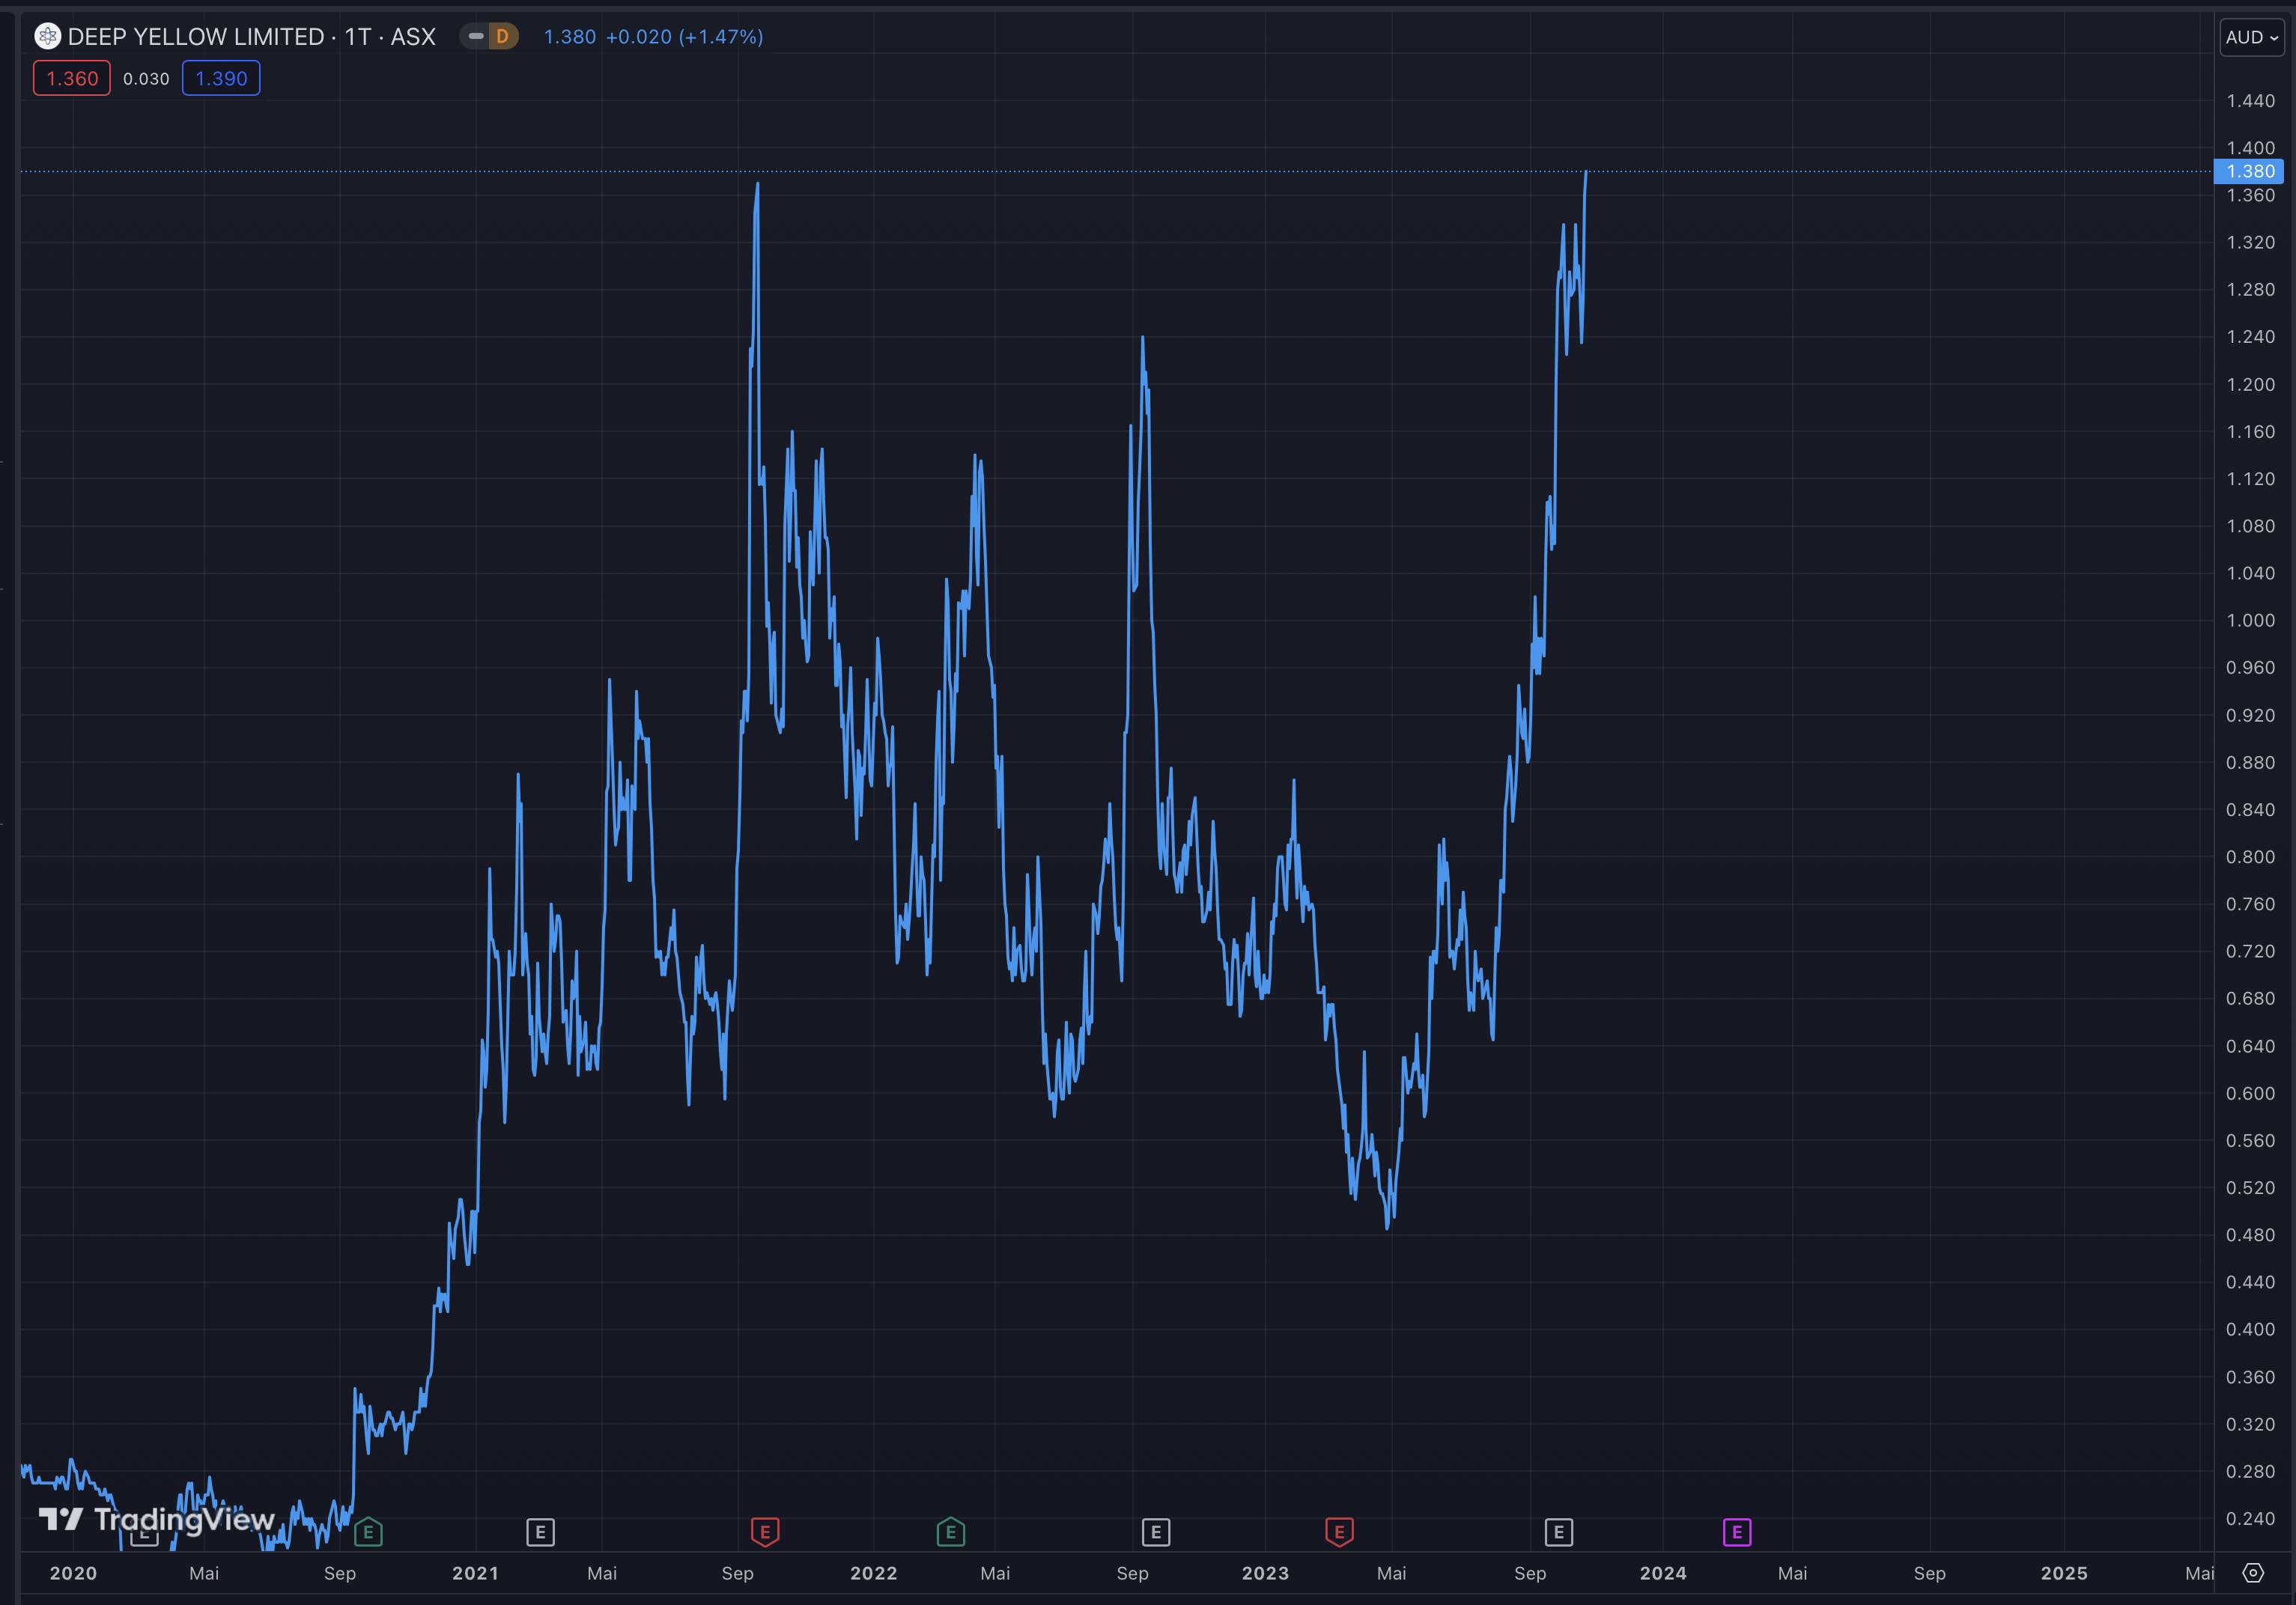This screenshot has width=2296, height=1605.
Task: Toggle the market status dash indicator
Action: tap(476, 37)
